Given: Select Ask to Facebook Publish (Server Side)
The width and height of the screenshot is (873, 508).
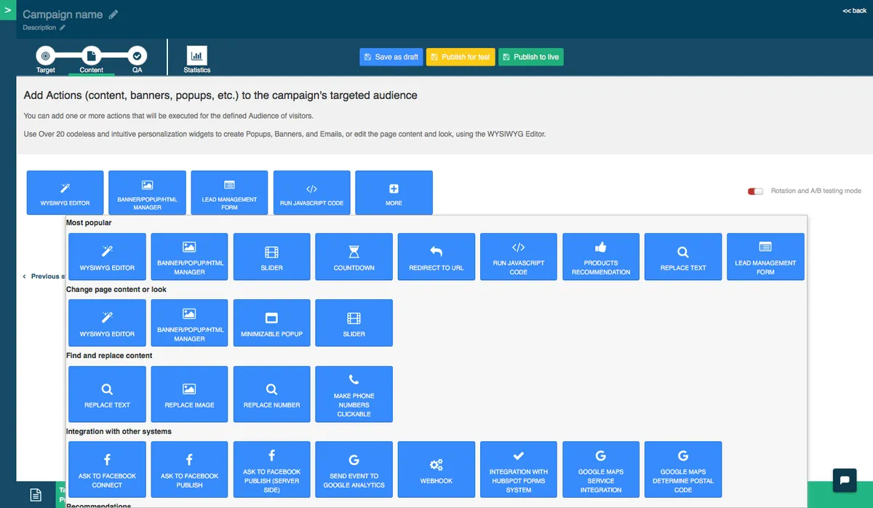Looking at the screenshot, I should tap(271, 469).
